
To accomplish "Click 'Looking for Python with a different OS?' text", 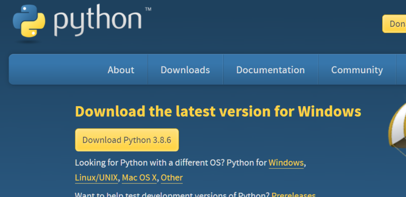I will (x=150, y=163).
